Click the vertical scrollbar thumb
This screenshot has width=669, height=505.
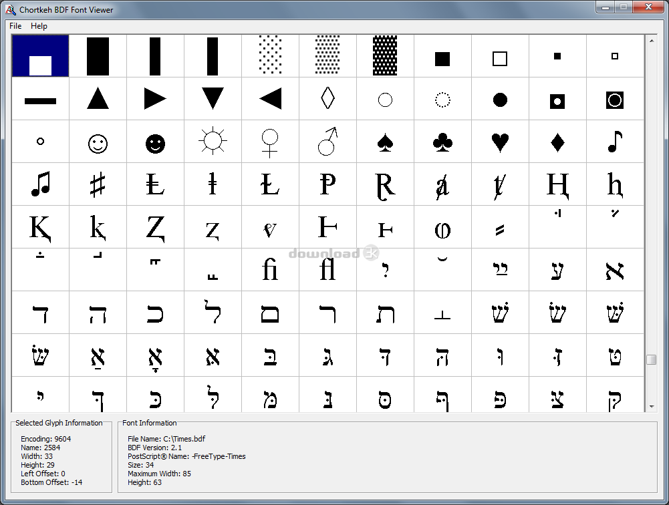(x=652, y=359)
